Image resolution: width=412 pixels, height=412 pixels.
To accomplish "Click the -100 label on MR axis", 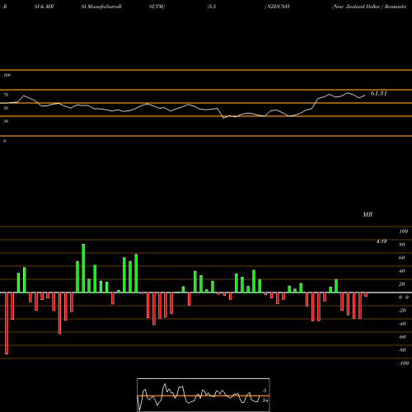I will 403,363.
